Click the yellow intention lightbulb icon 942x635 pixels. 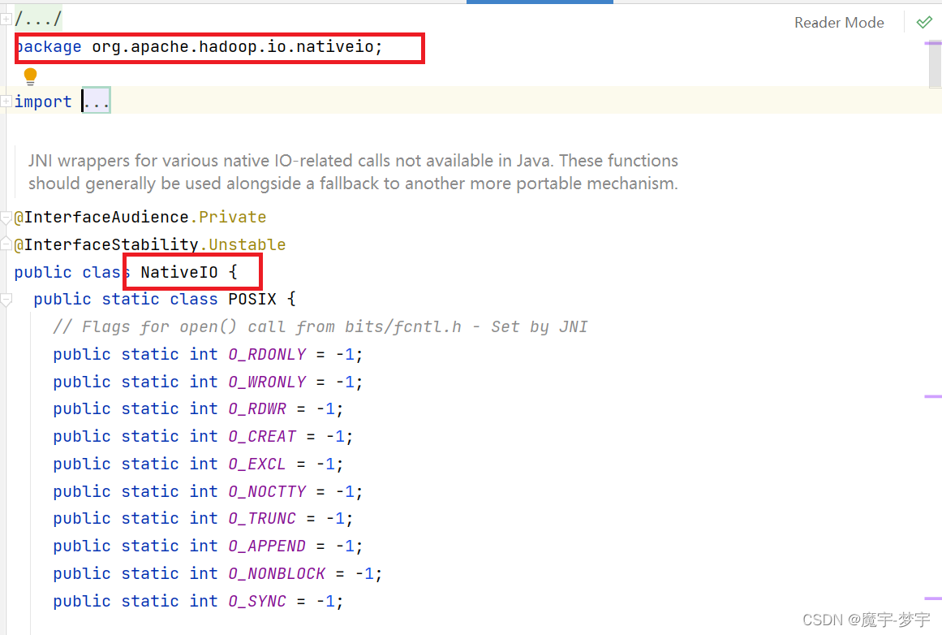(30, 76)
